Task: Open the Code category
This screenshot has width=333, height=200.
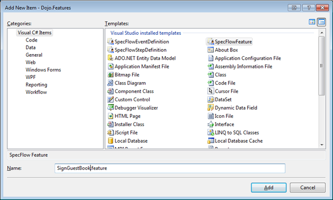Action: pos(31,40)
